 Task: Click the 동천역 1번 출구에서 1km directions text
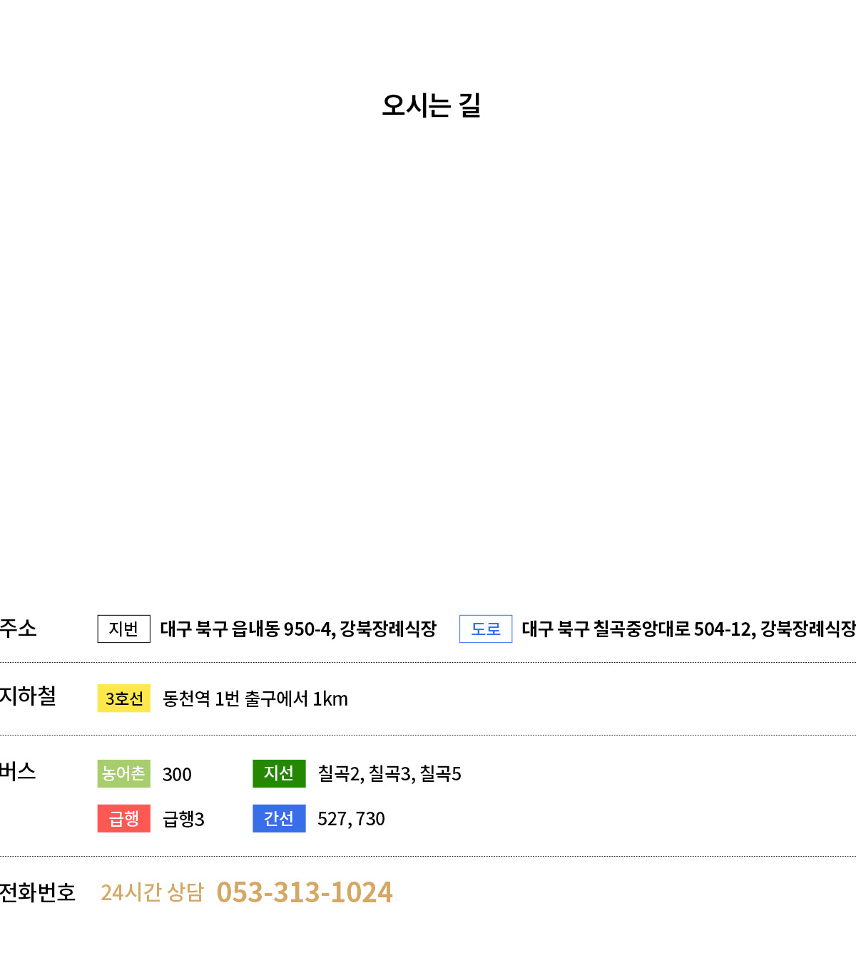tap(255, 698)
